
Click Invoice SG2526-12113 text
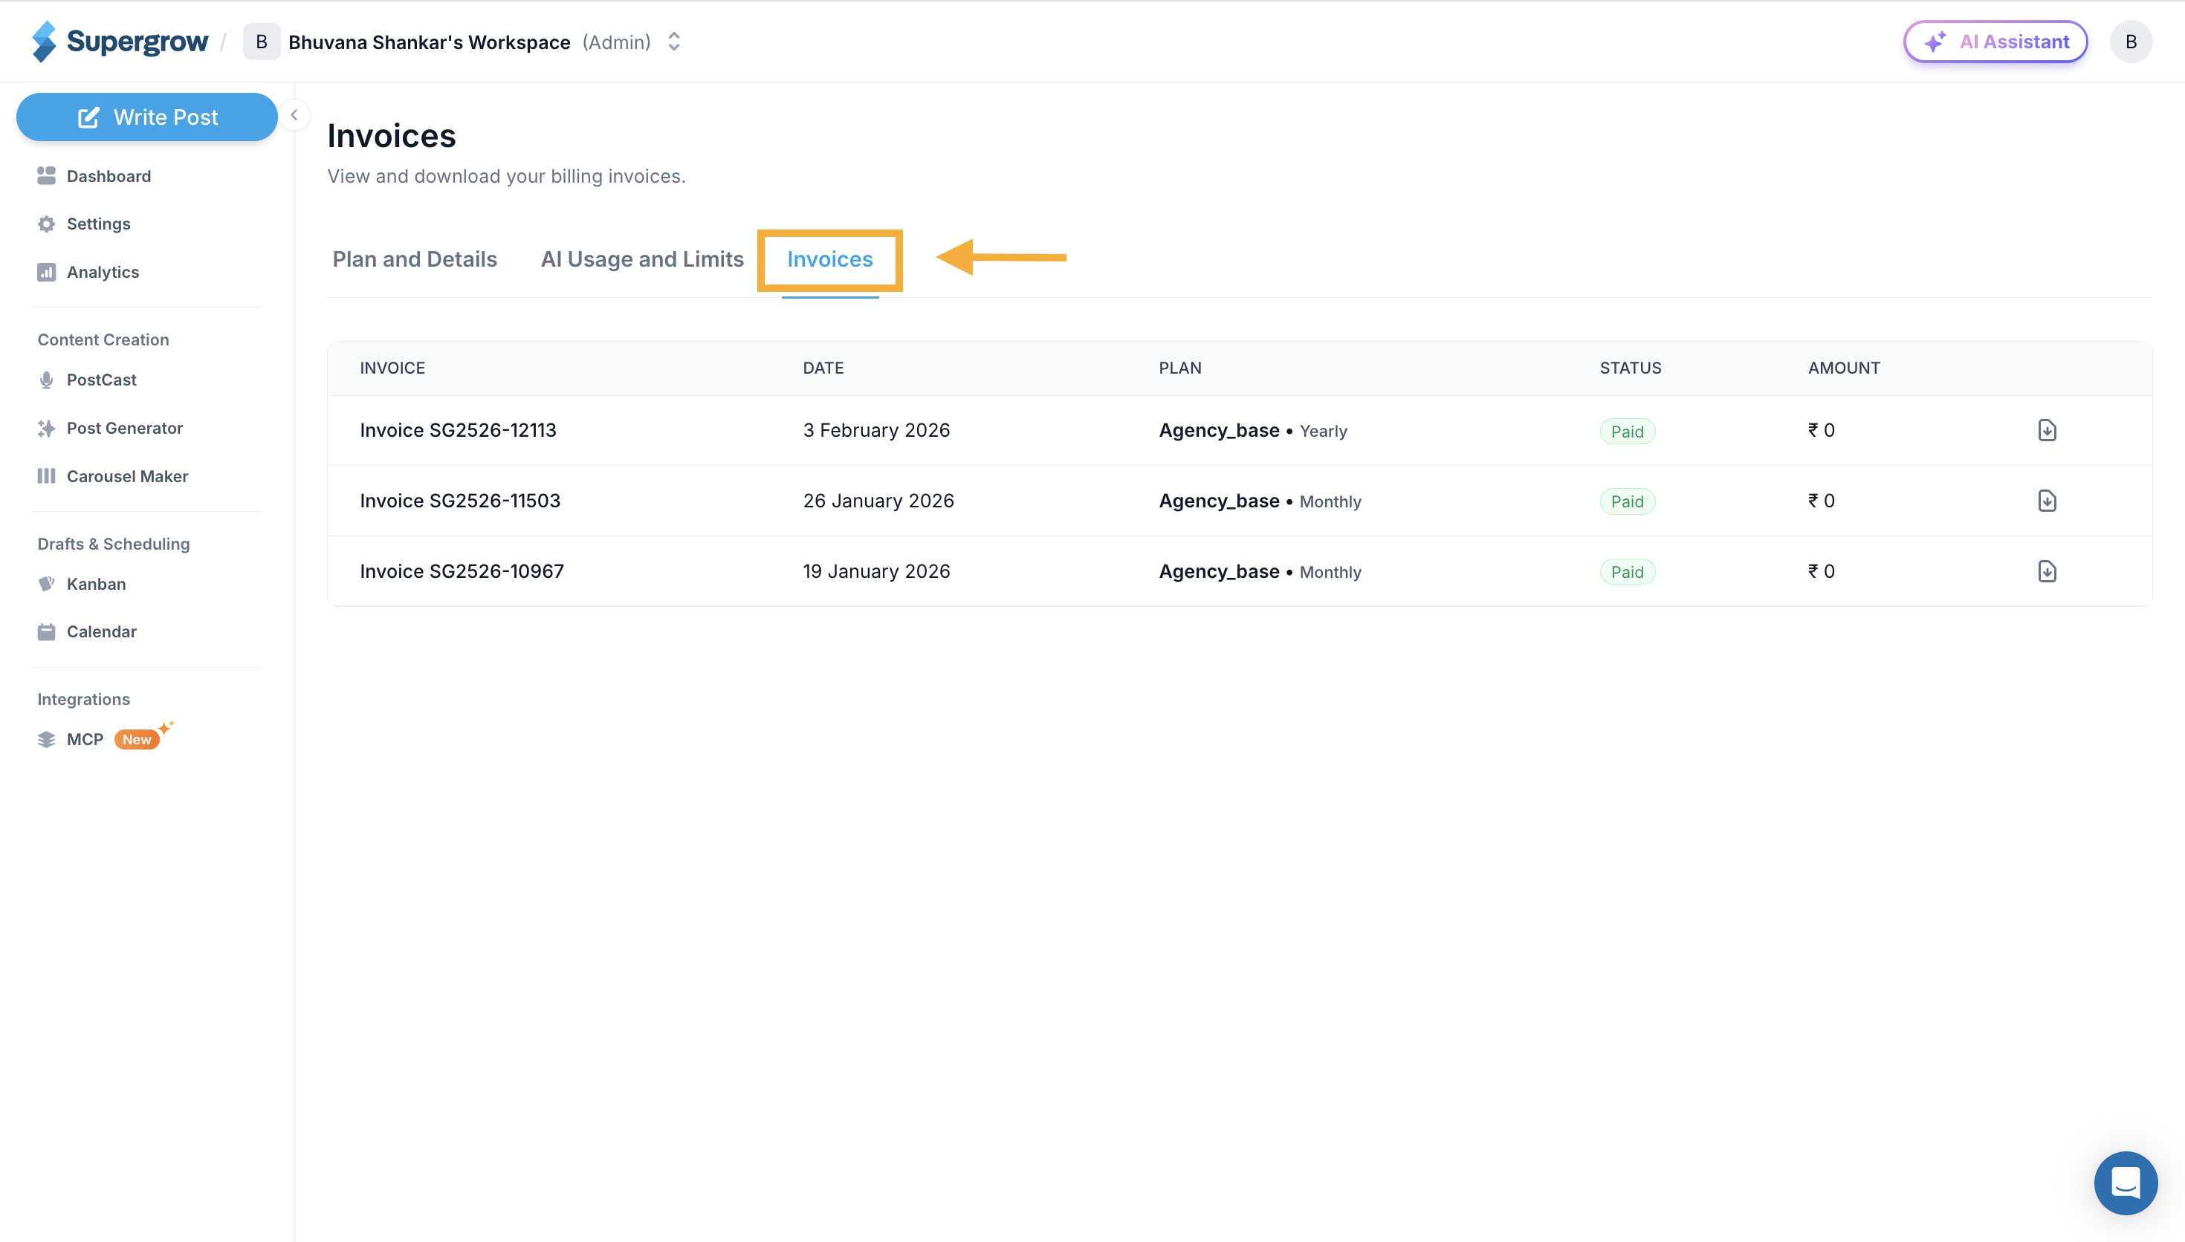click(458, 430)
